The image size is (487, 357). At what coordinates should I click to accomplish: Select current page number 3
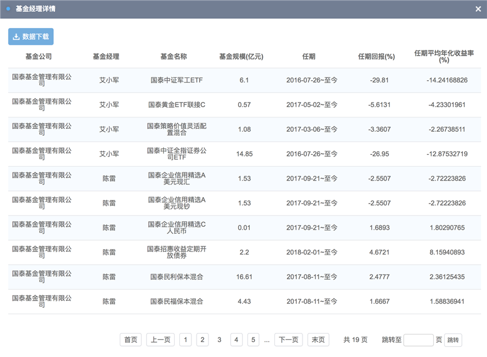[x=219, y=340]
